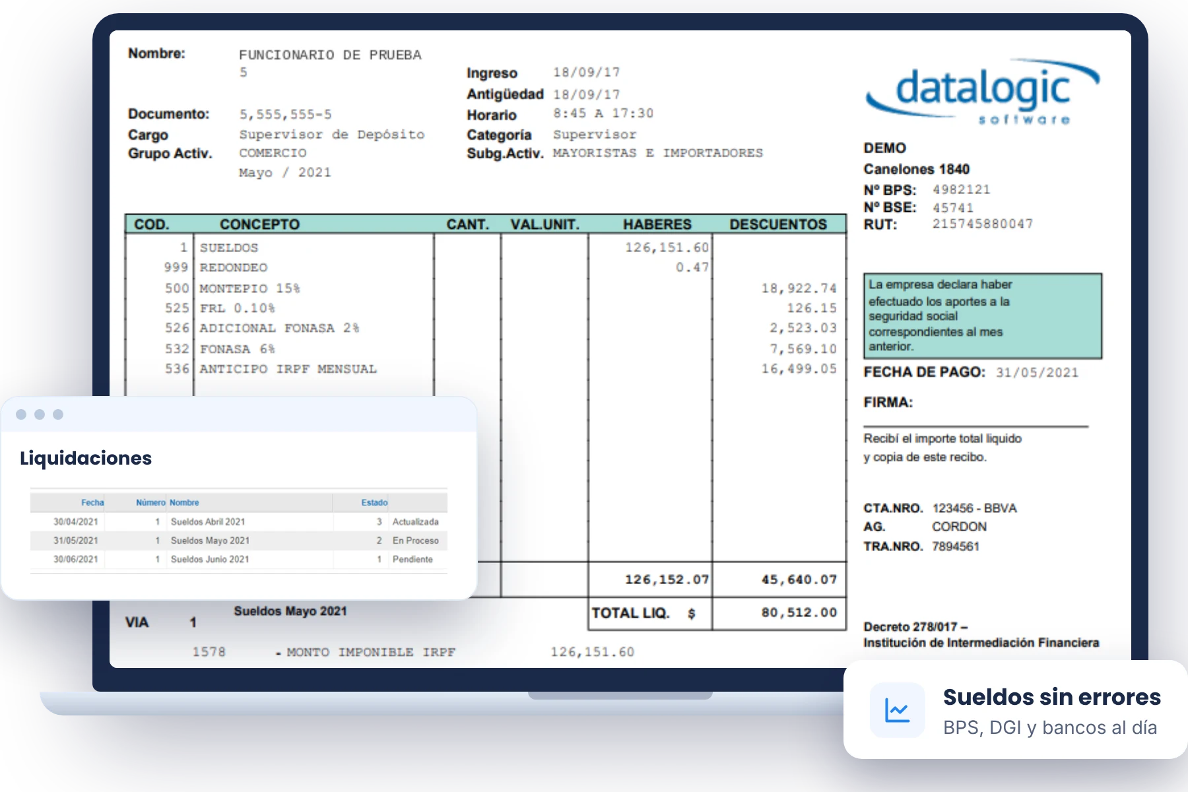The width and height of the screenshot is (1188, 792).
Task: Click the MONTO IMPONIBLE IRPF line
Action: [x=413, y=652]
